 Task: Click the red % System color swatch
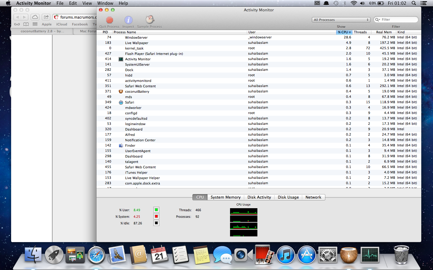pos(156,216)
